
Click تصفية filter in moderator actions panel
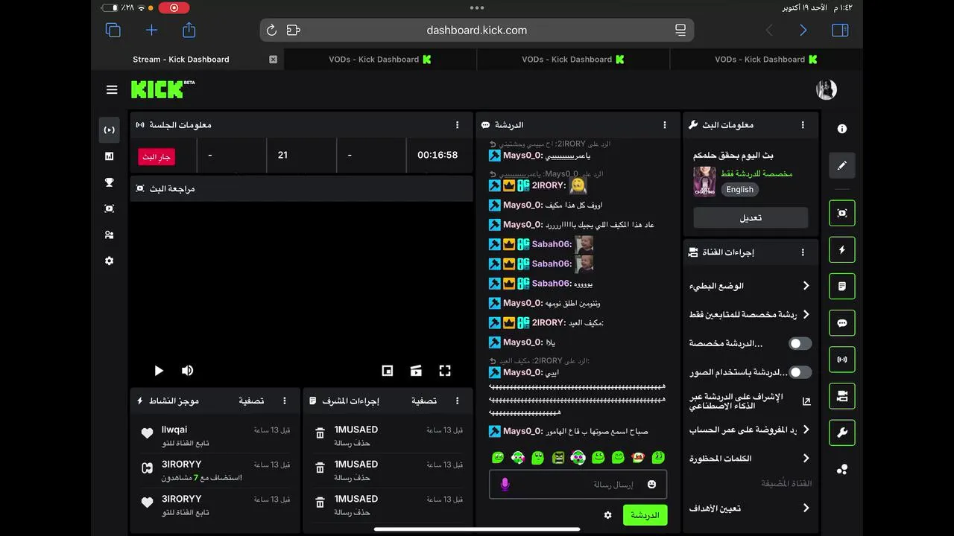(424, 401)
